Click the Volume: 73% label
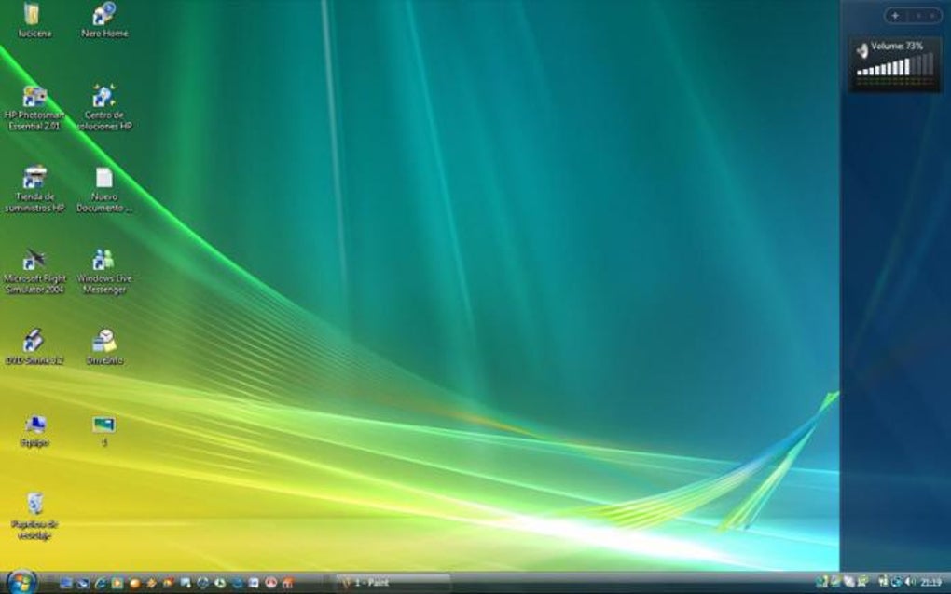951x594 pixels. 897,46
